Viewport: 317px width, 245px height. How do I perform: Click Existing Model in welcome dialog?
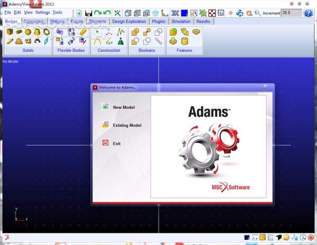point(127,125)
